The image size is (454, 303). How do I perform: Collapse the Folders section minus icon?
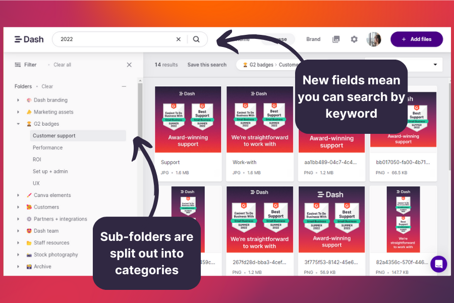pyautogui.click(x=124, y=86)
